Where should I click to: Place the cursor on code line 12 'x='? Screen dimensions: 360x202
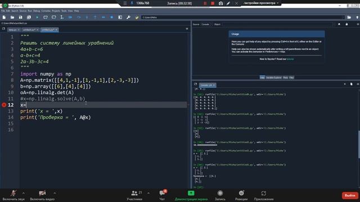tap(103, 105)
